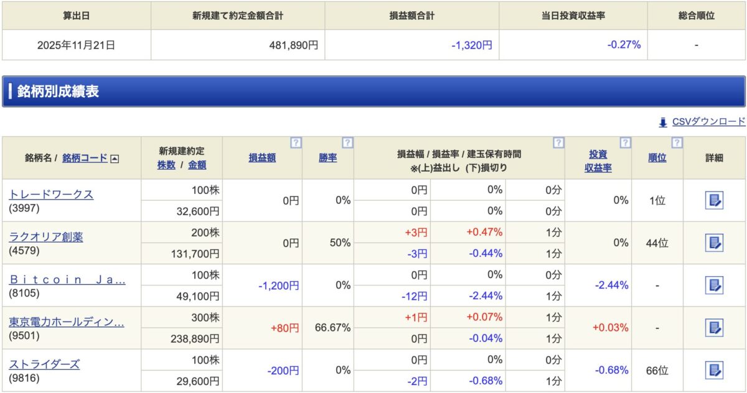This screenshot has width=747, height=393.
Task: Open details icon for 東京電力ホールディングス
Action: [714, 328]
